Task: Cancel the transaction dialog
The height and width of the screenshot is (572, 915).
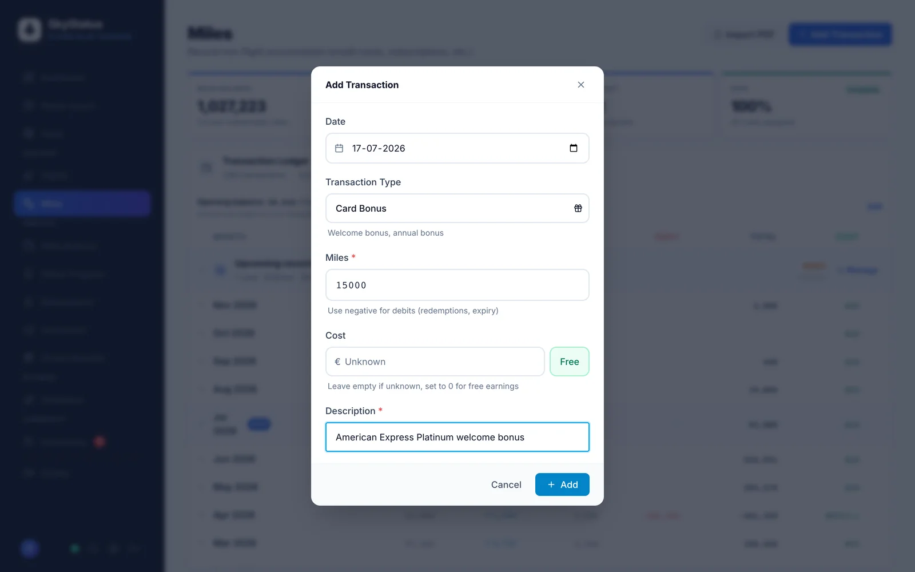Action: pyautogui.click(x=506, y=484)
